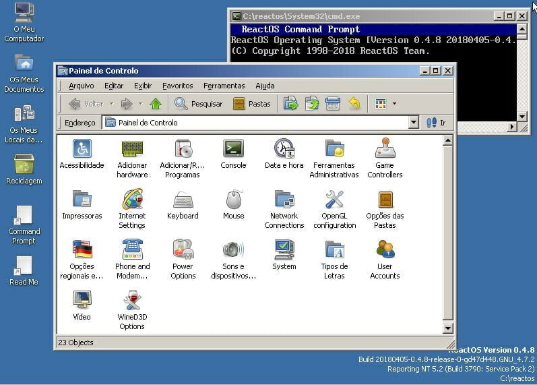Viewport: 537px width, 385px height.
Task: Click the Voltar back button
Action: pyautogui.click(x=86, y=104)
